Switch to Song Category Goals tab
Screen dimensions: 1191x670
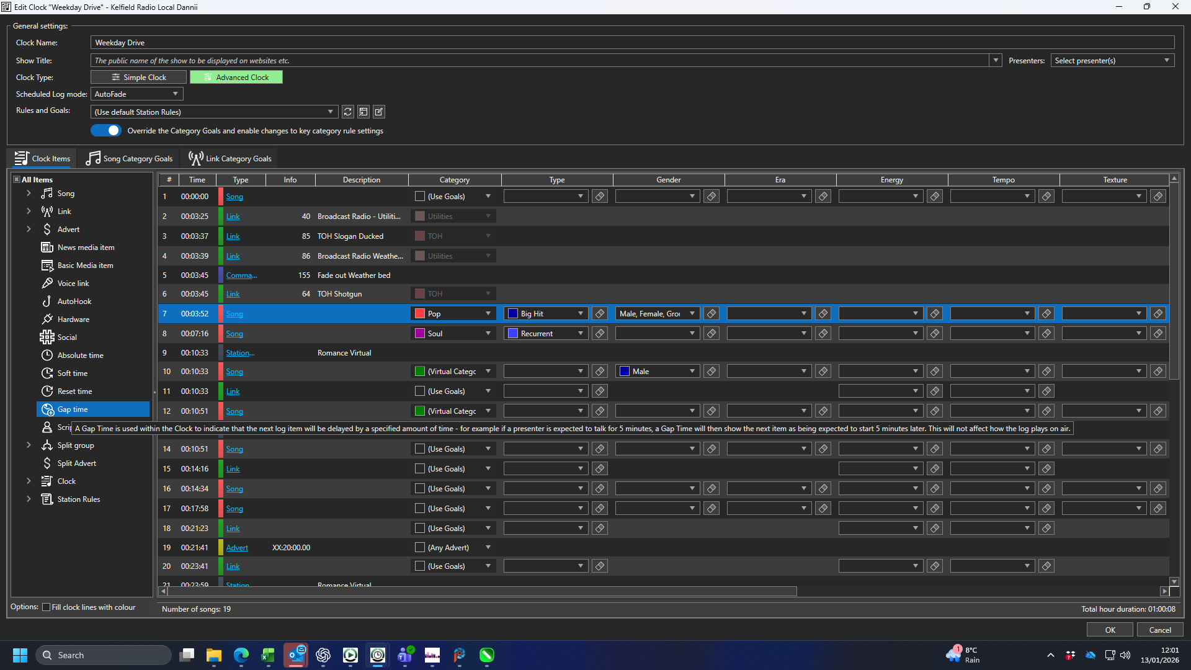pyautogui.click(x=130, y=159)
